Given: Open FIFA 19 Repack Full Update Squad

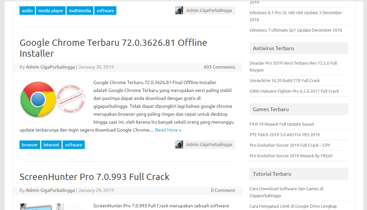Looking at the screenshot, I should click(x=282, y=124).
